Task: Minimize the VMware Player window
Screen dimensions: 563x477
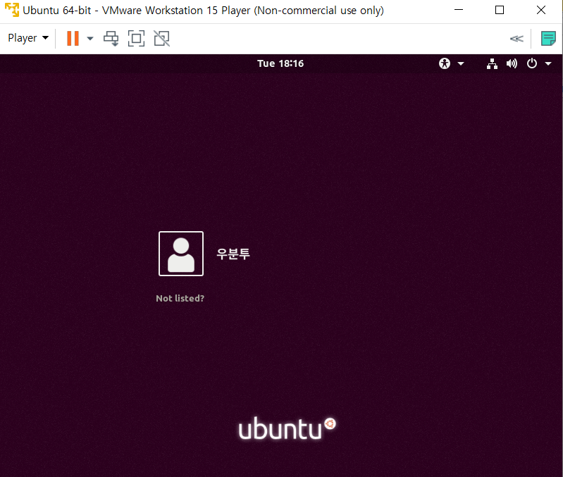Action: click(x=459, y=10)
